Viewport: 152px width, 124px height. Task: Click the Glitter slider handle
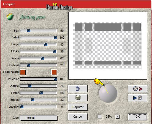[41, 93]
